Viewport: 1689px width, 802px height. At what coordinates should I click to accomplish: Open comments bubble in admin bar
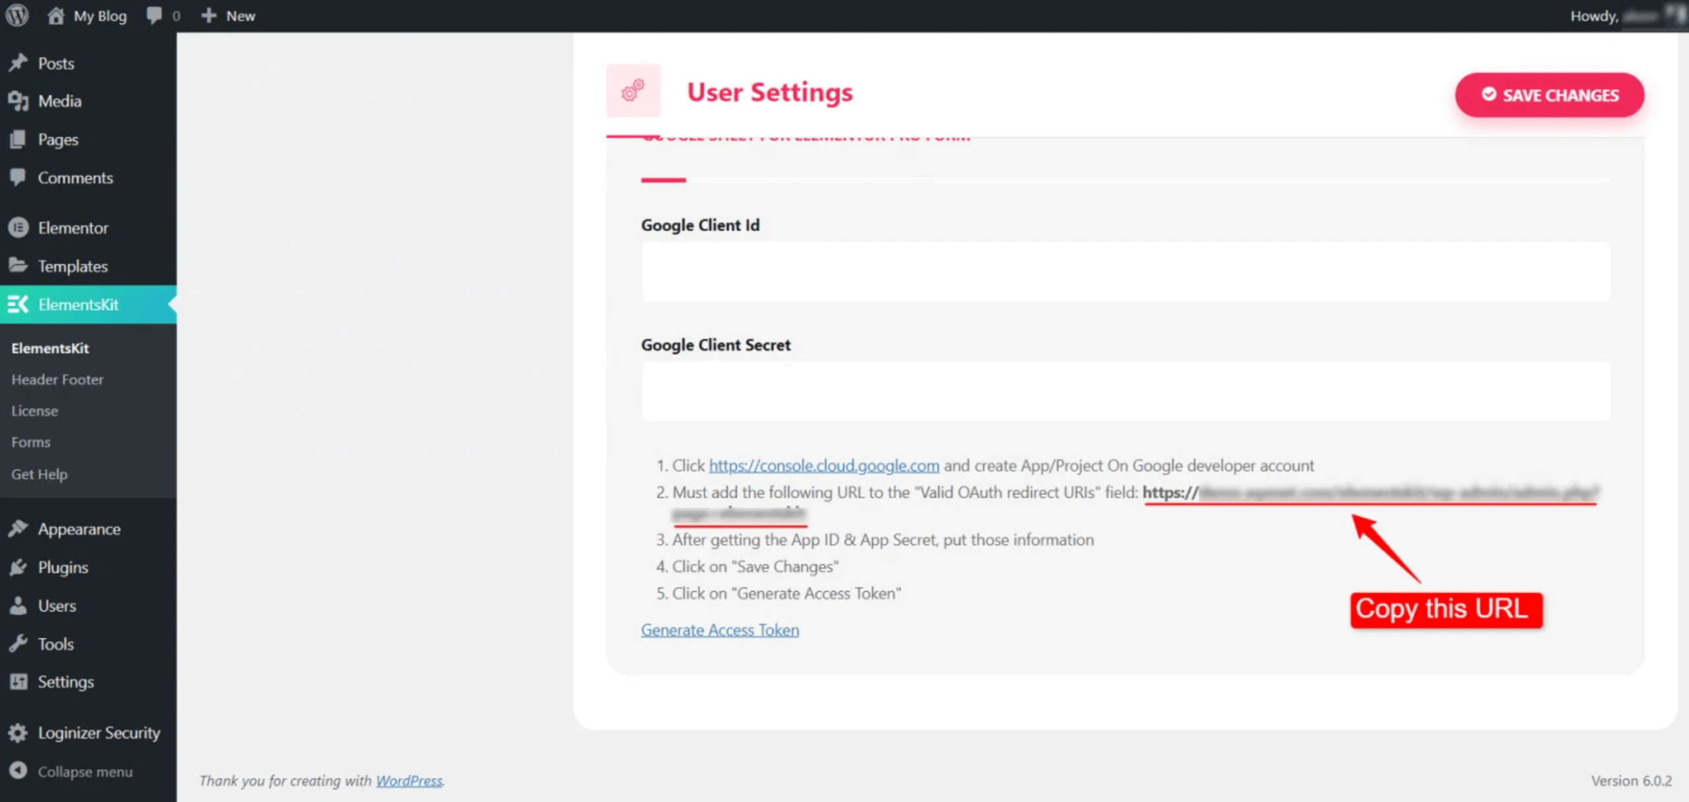(x=154, y=15)
